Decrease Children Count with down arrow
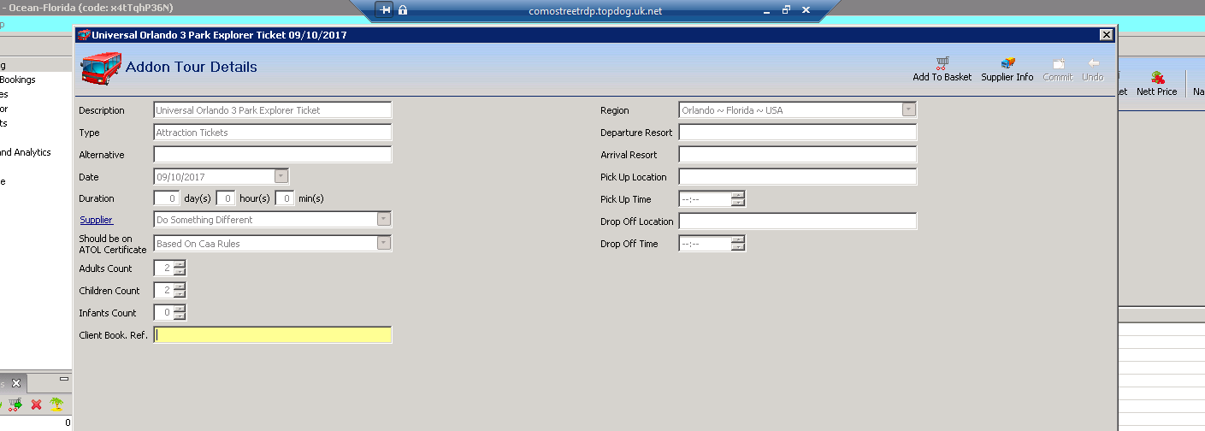 179,294
